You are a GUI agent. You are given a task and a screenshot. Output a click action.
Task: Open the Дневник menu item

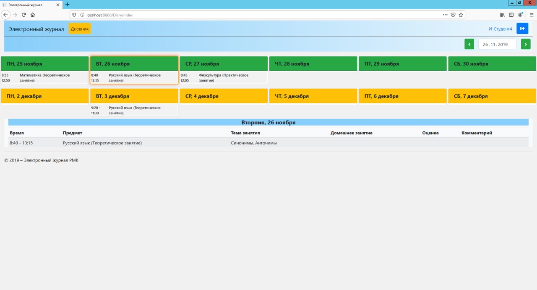tap(80, 29)
